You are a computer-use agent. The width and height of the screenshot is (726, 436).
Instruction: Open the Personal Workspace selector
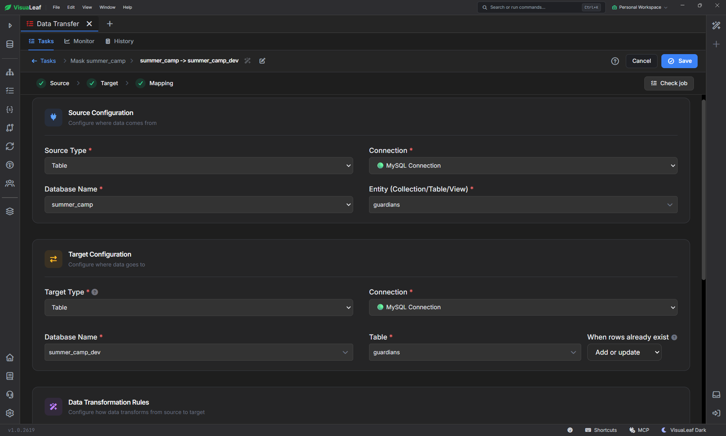tap(640, 7)
